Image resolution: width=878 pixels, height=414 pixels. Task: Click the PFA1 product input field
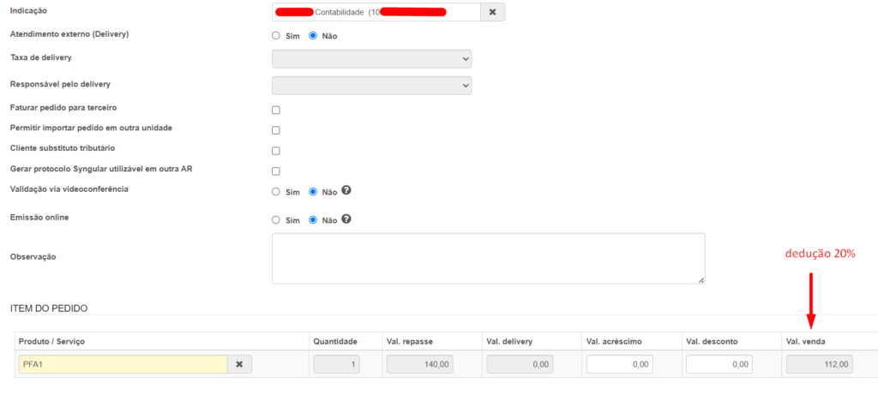[123, 364]
